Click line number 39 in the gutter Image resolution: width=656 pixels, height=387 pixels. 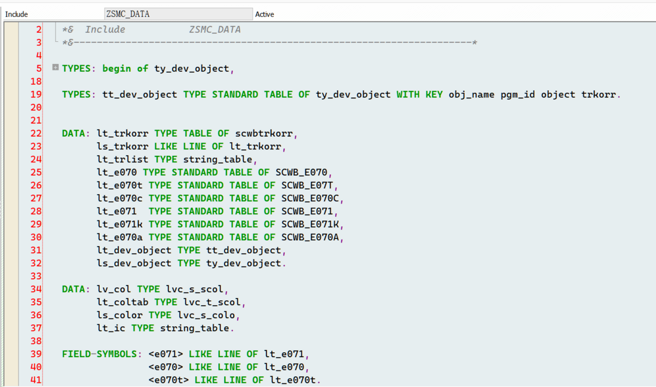pyautogui.click(x=36, y=354)
